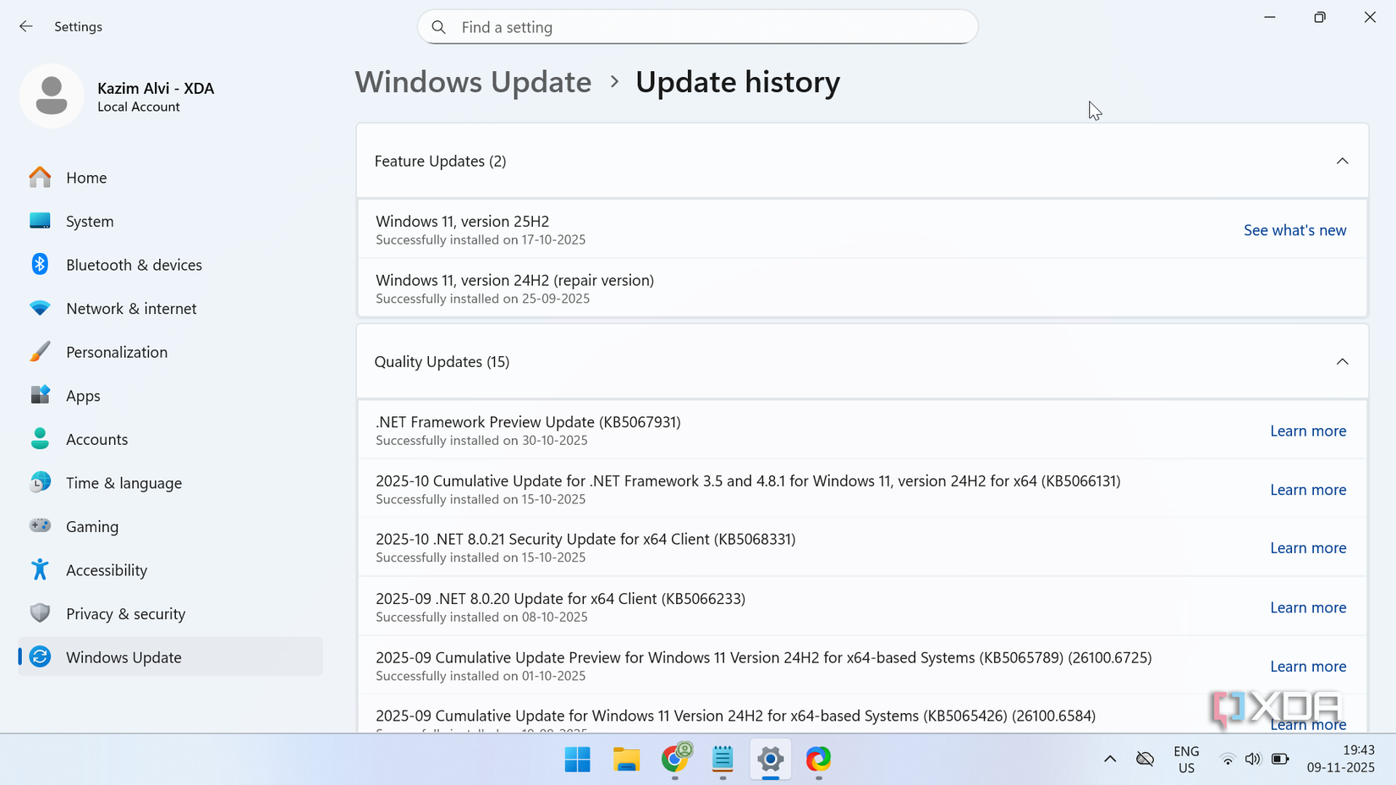Open Accounts settings
The image size is (1396, 785).
96,439
